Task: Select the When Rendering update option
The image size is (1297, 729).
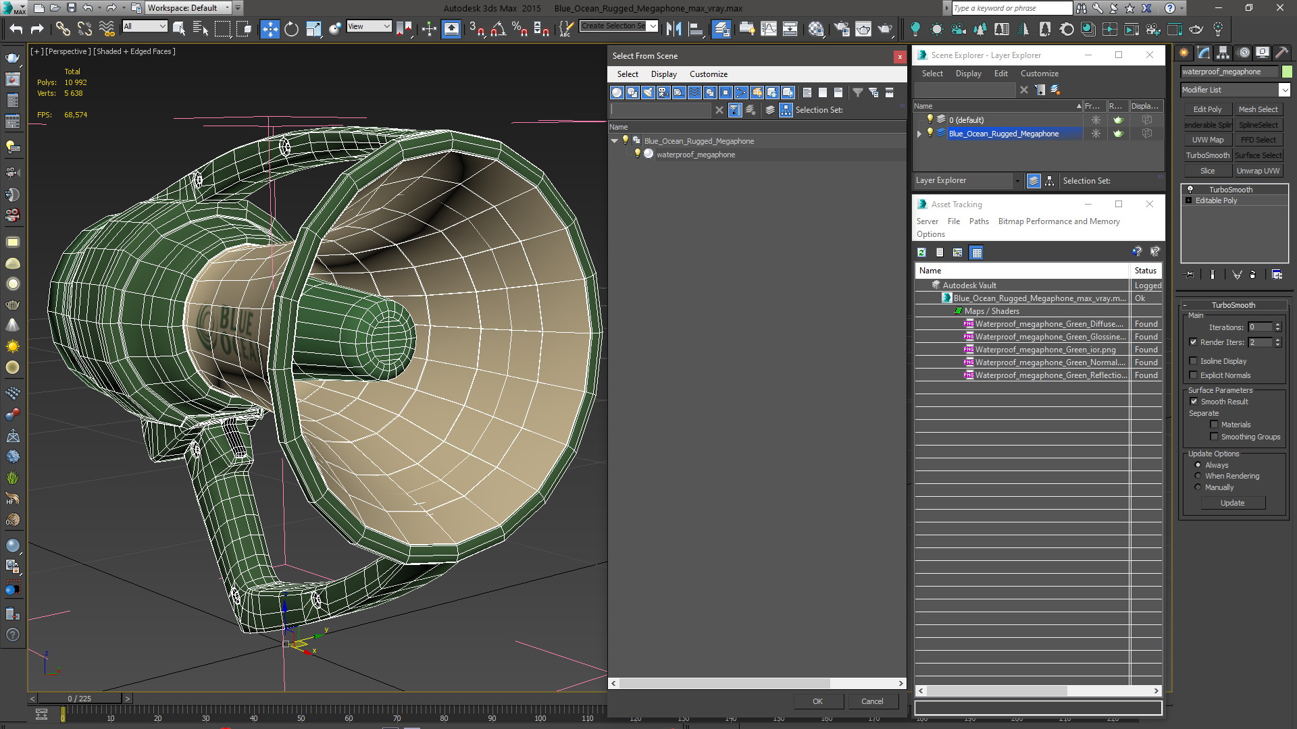Action: [x=1198, y=476]
